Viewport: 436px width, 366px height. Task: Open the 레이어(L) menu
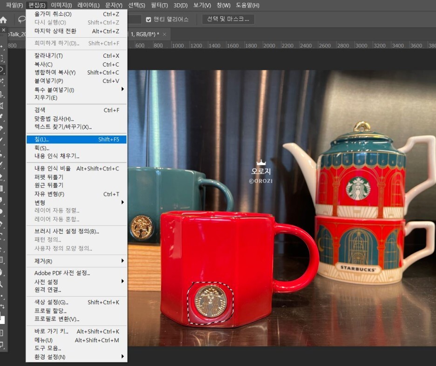click(x=89, y=5)
